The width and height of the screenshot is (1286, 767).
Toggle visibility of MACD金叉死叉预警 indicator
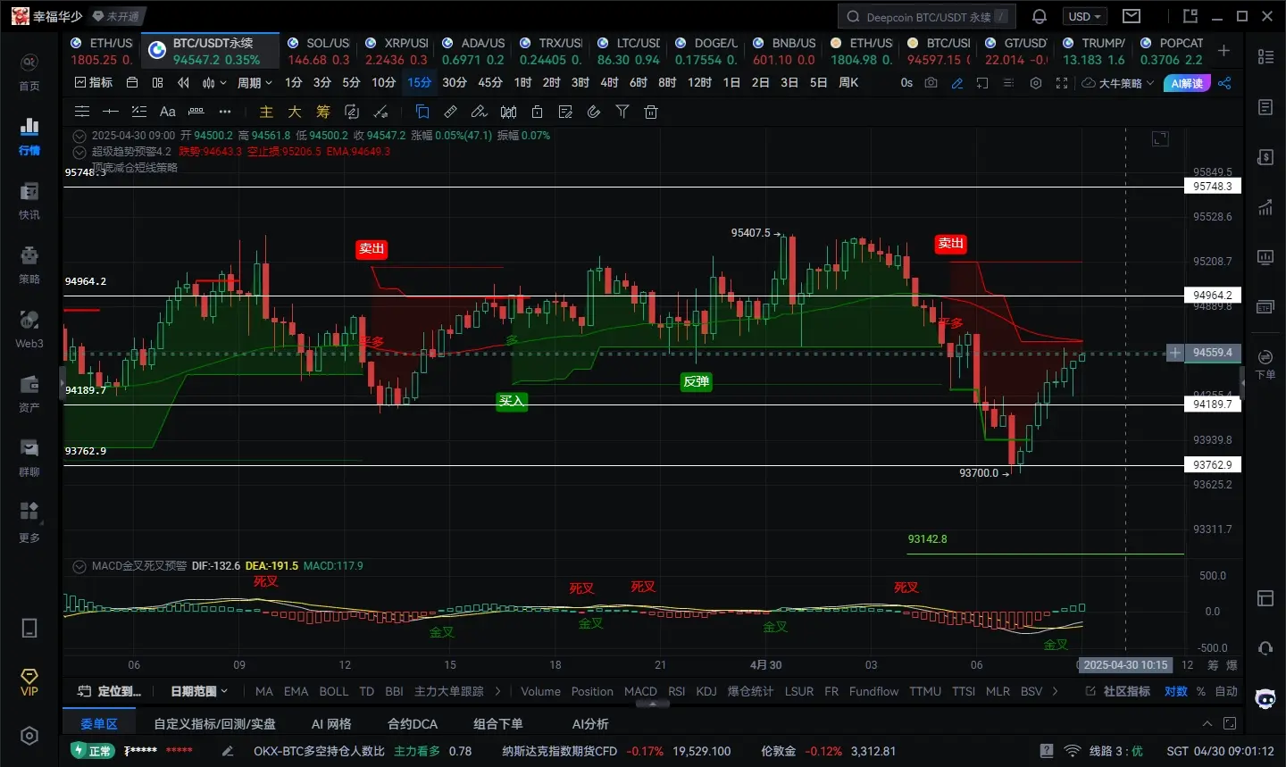(79, 566)
